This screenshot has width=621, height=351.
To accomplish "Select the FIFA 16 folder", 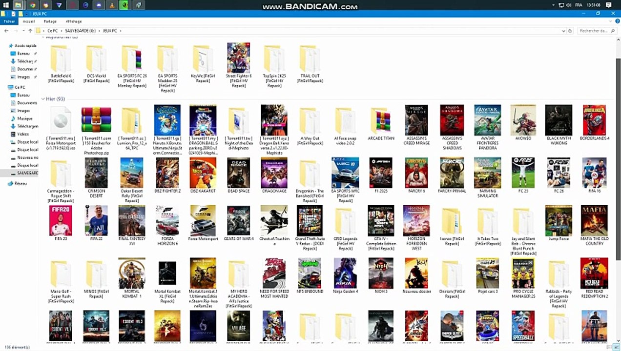I will click(x=594, y=175).
